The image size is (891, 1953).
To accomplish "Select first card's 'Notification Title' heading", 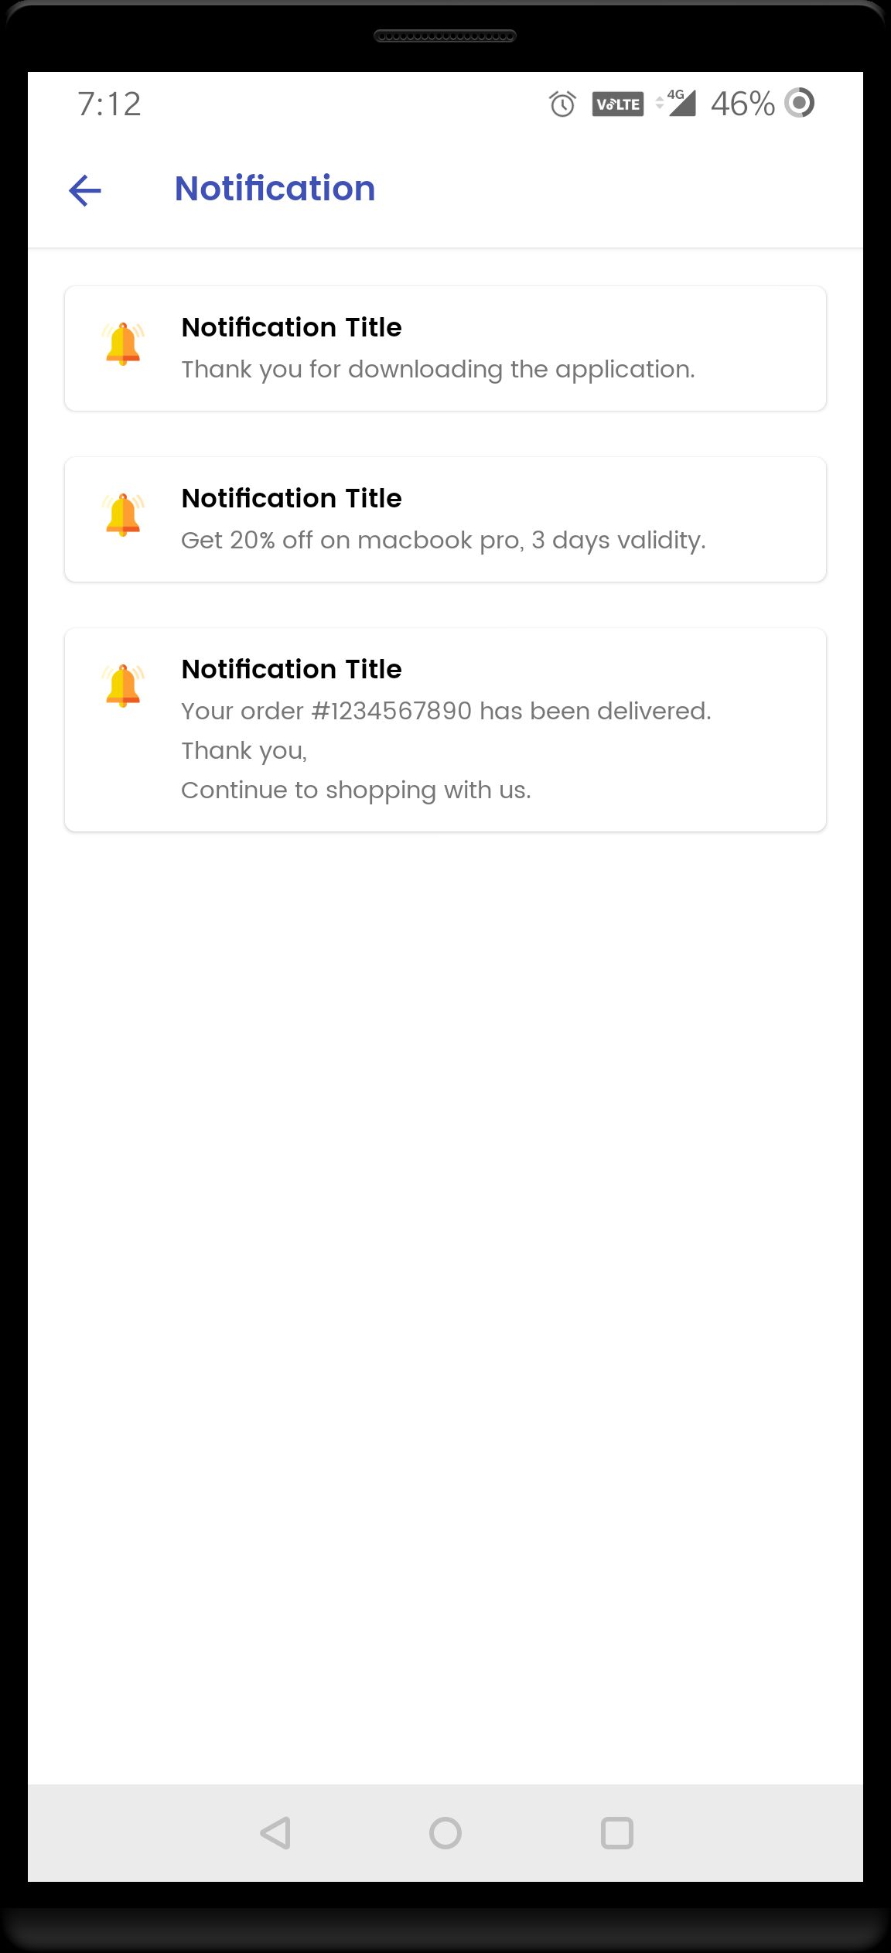I will 292,327.
